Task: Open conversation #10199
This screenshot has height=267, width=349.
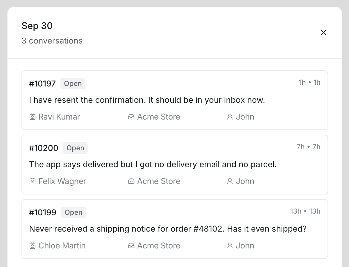Action: (x=175, y=229)
